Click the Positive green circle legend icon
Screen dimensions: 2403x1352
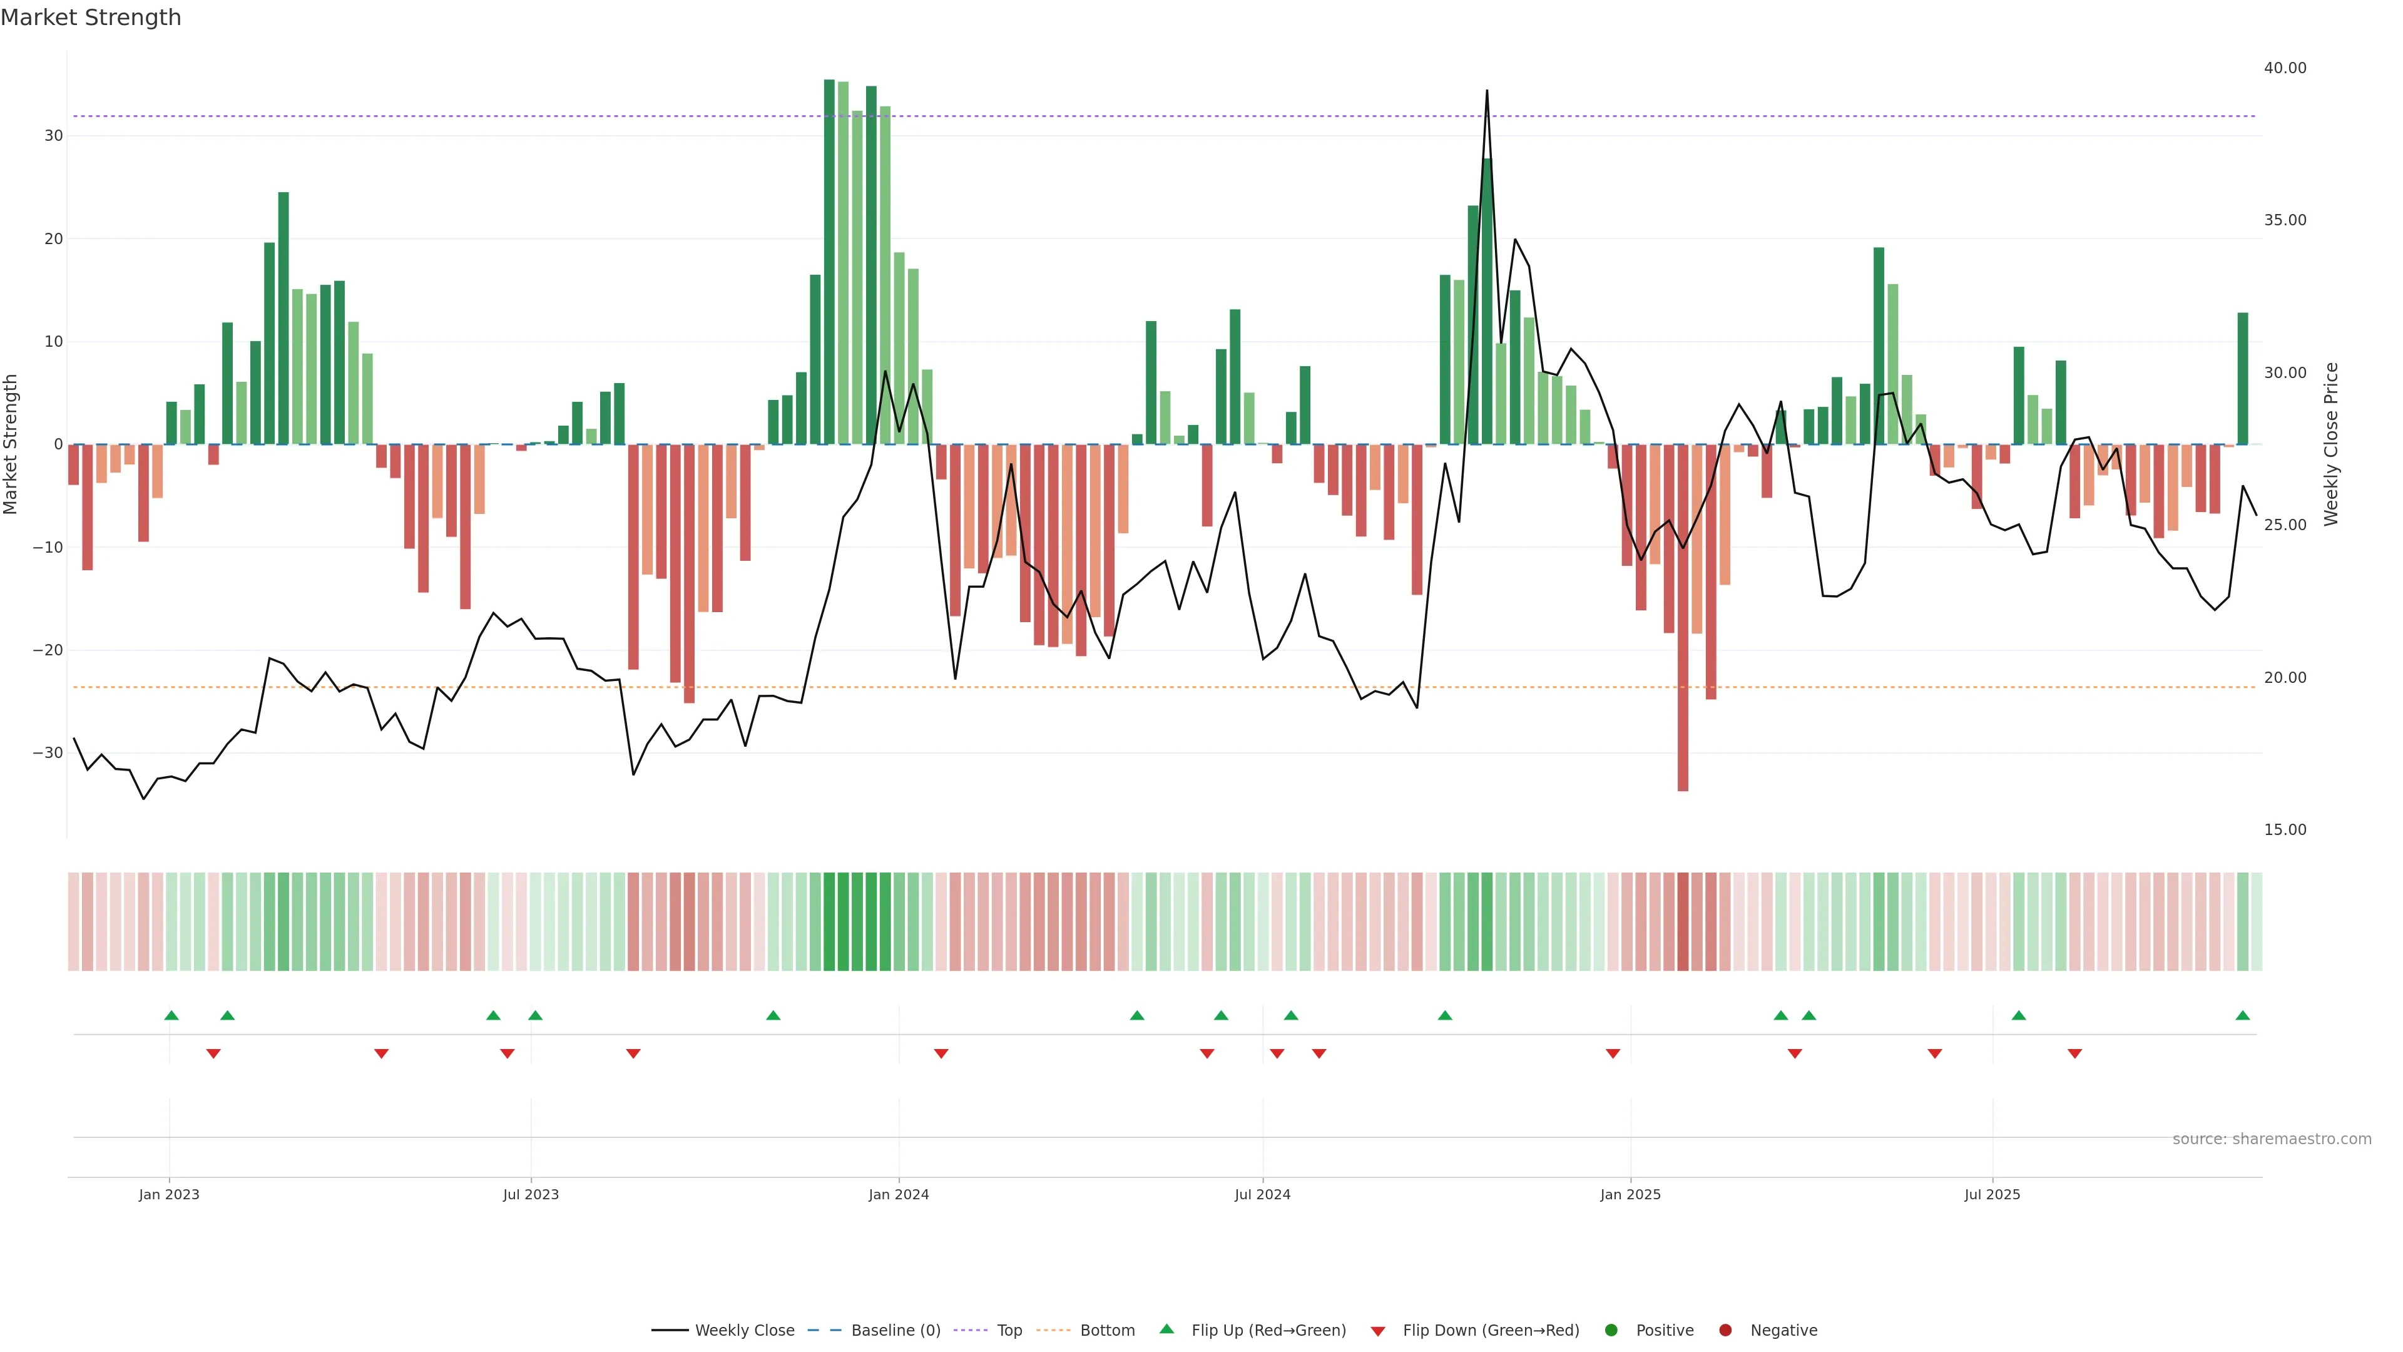tap(1610, 1331)
